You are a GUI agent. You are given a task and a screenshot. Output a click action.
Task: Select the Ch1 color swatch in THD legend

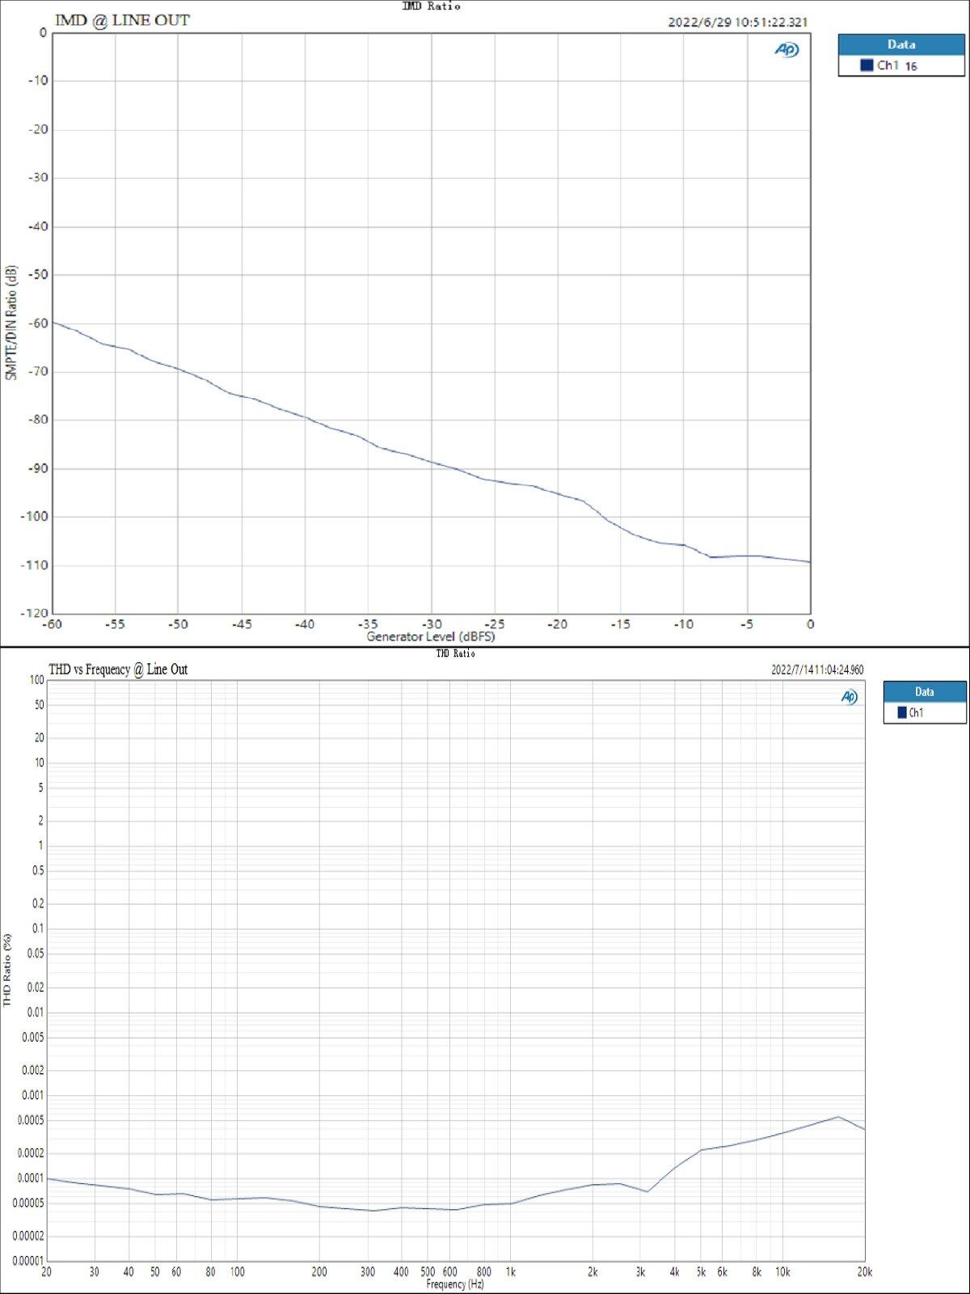[901, 713]
